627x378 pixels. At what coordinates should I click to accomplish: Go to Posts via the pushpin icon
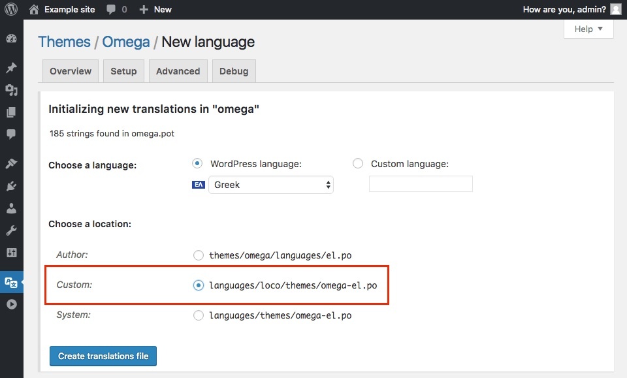(x=11, y=68)
